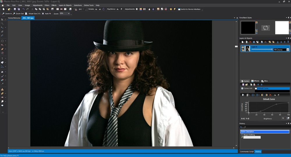Click the Layer 0 opacity value field showing 100
Viewport: 291px width, 157px height.
point(275,50)
